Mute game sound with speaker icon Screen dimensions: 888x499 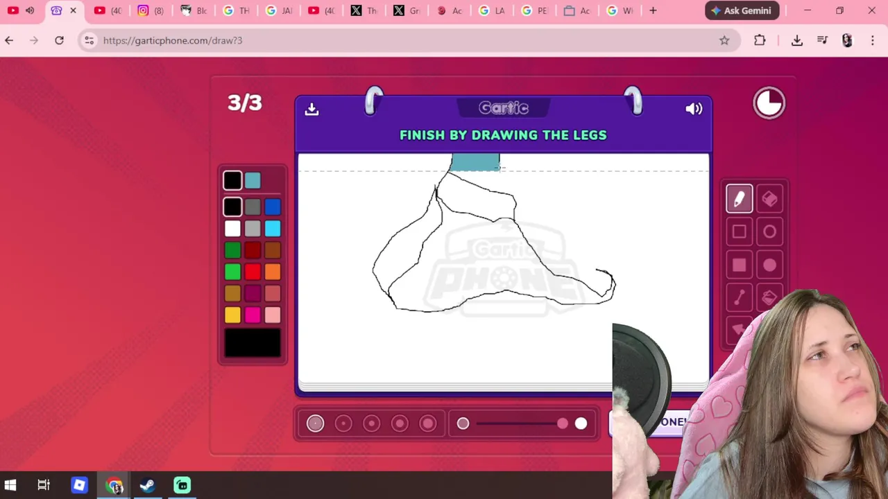694,109
